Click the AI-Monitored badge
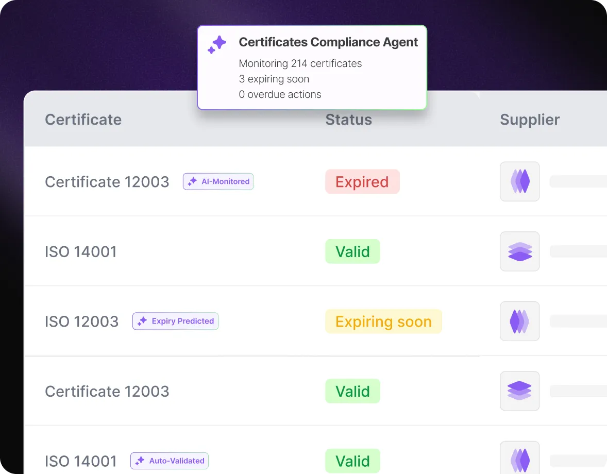Viewport: 607px width, 474px height. [x=218, y=181]
